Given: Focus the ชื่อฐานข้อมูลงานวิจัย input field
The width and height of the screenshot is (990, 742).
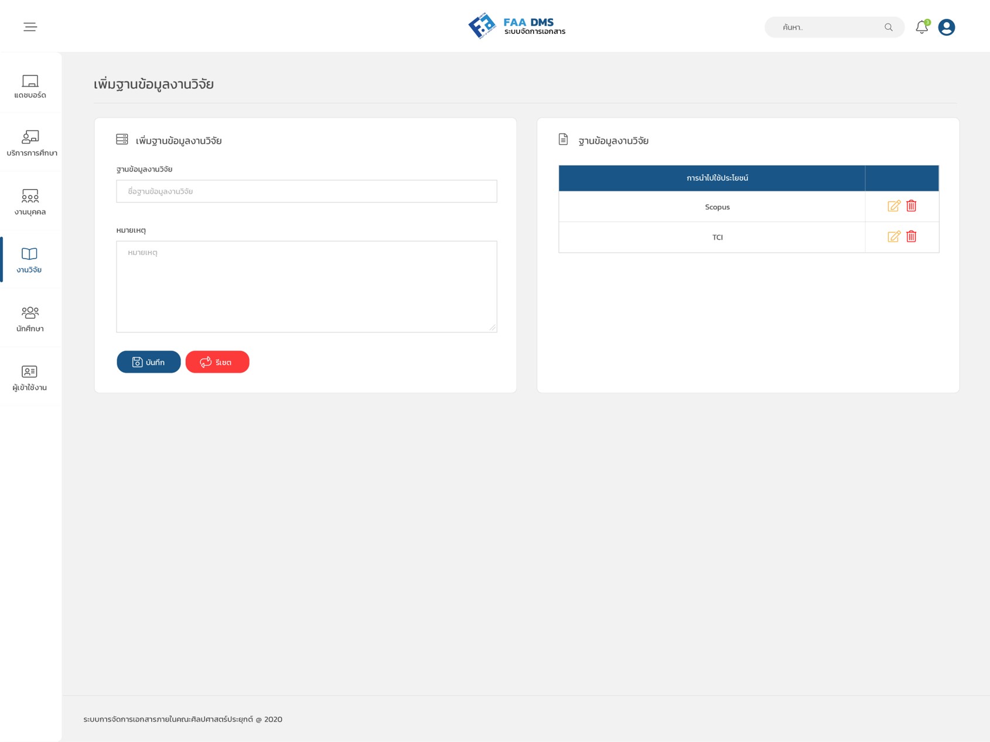Looking at the screenshot, I should [306, 191].
